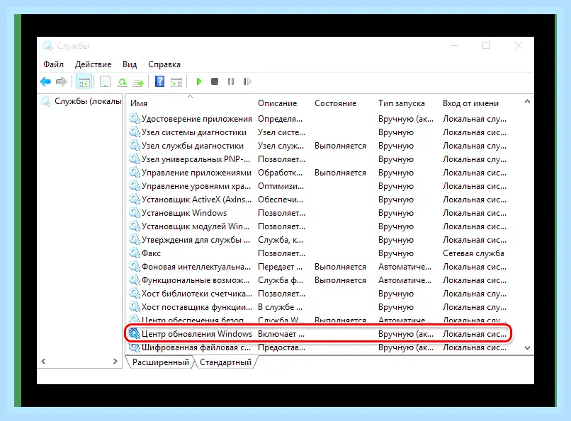
Task: Sort by the Описание column header
Action: click(x=278, y=103)
